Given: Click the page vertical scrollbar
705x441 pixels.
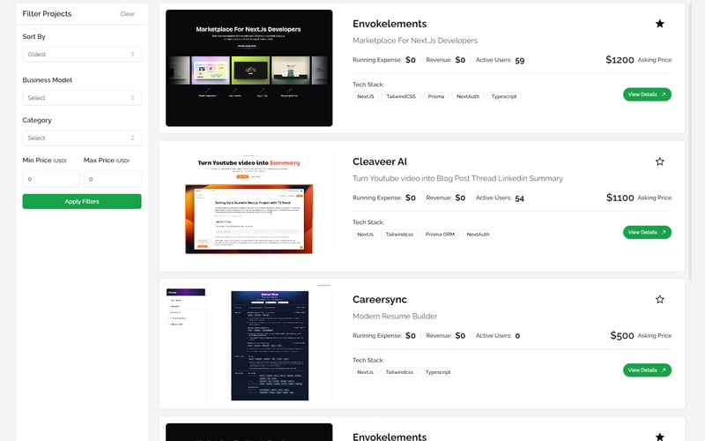Looking at the screenshot, I should click(x=690, y=139).
